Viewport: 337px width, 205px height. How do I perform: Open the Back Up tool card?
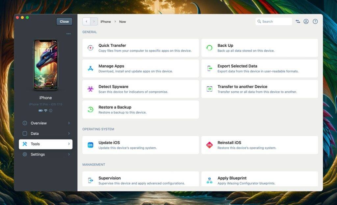260,48
